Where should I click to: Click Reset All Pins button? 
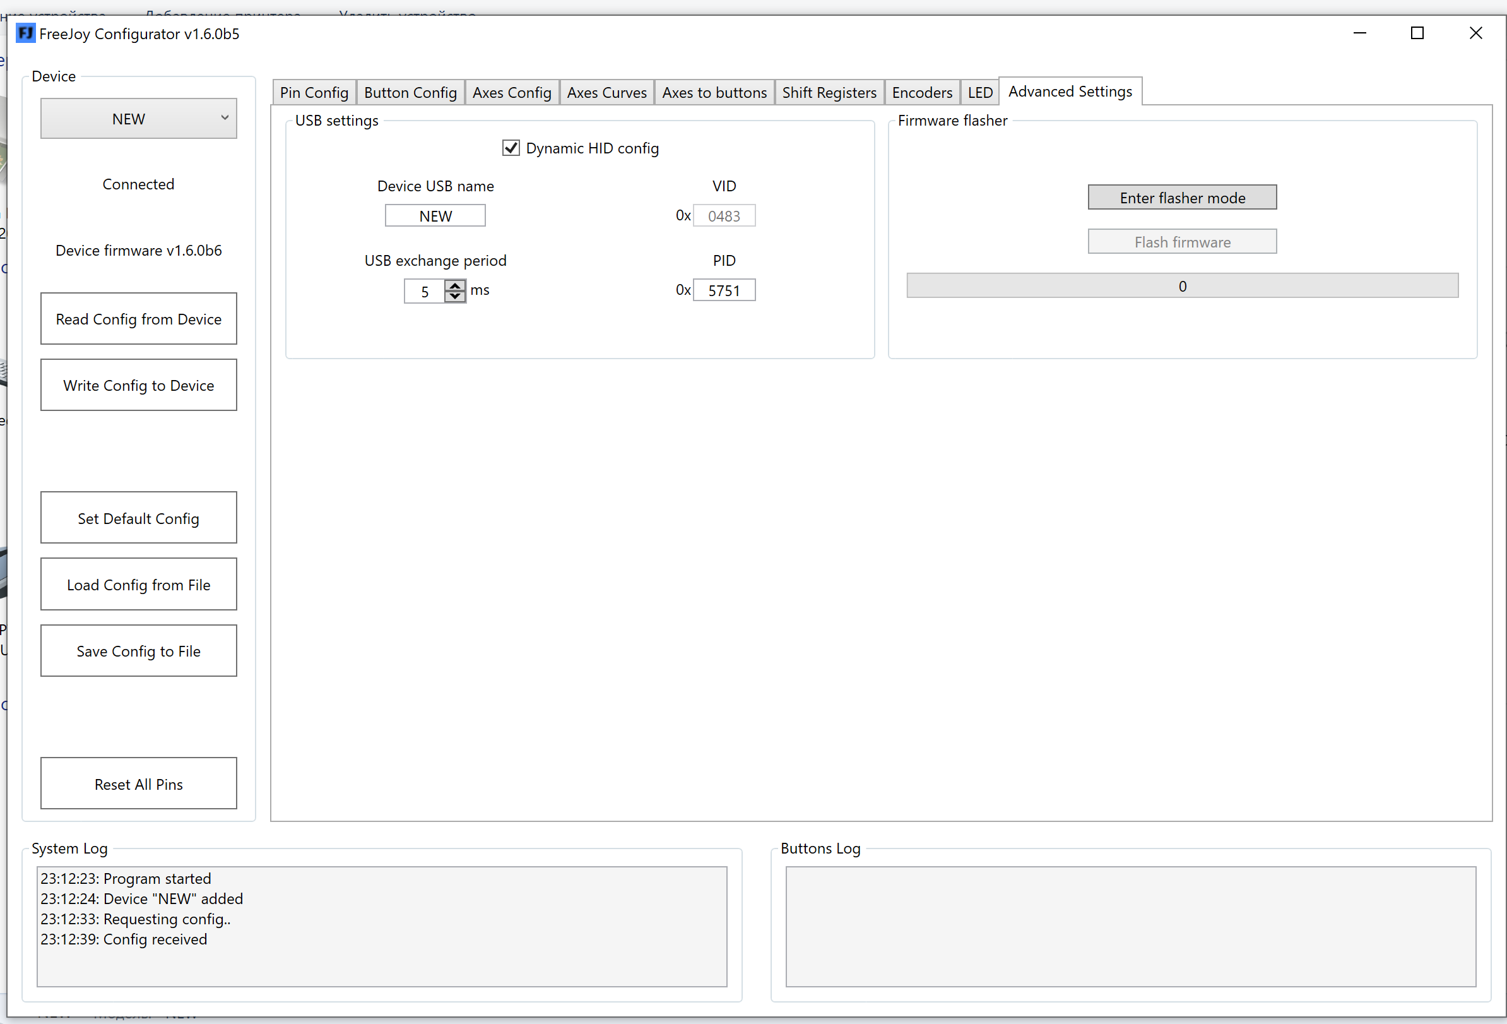(139, 784)
